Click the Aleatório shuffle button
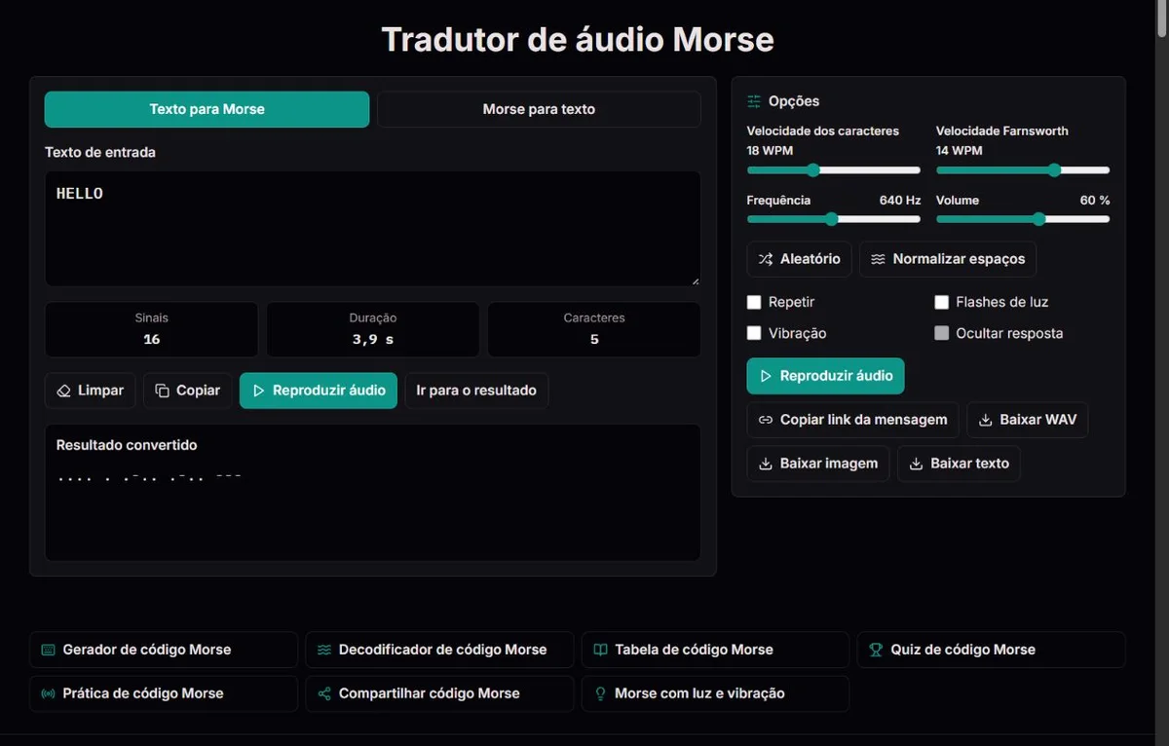The image size is (1169, 746). (800, 259)
